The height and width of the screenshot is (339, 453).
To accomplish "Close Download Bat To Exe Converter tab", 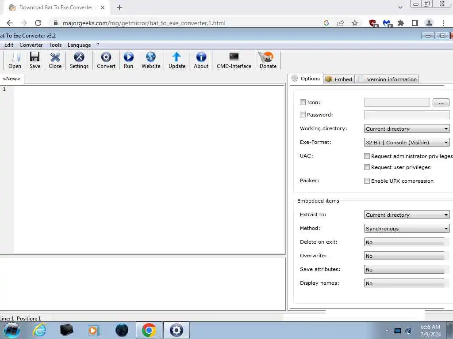I will click(103, 8).
